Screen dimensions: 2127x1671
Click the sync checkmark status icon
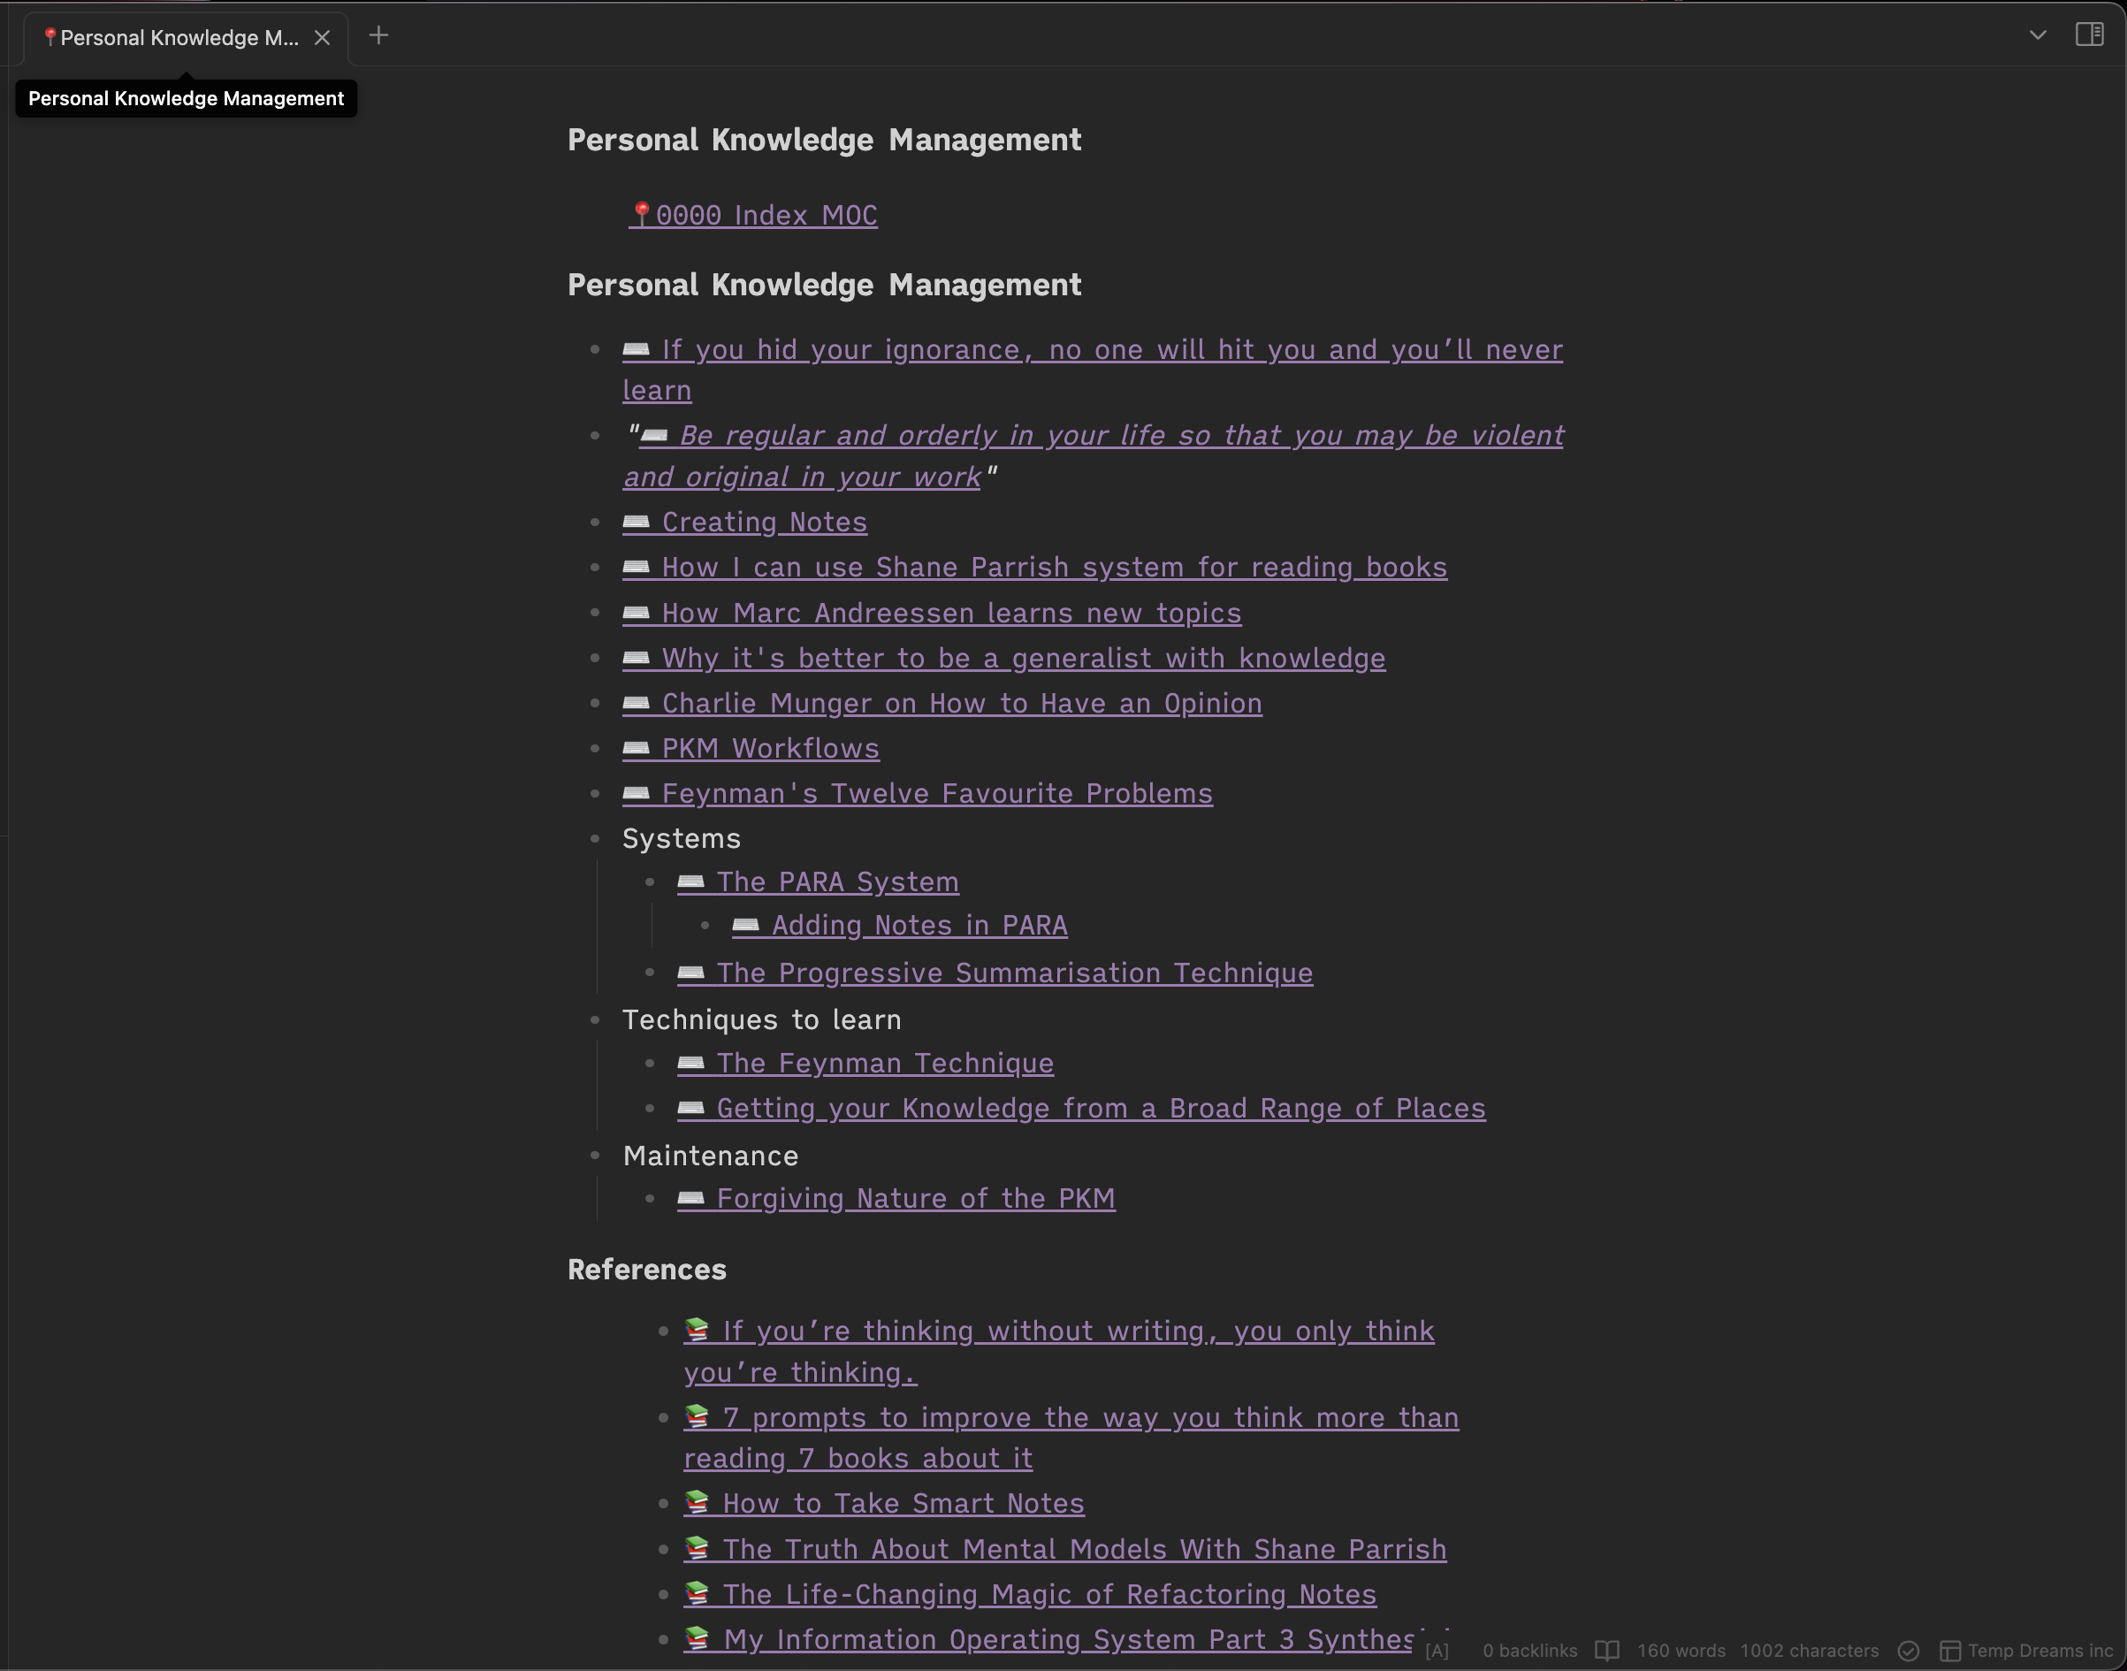[x=1908, y=1651]
